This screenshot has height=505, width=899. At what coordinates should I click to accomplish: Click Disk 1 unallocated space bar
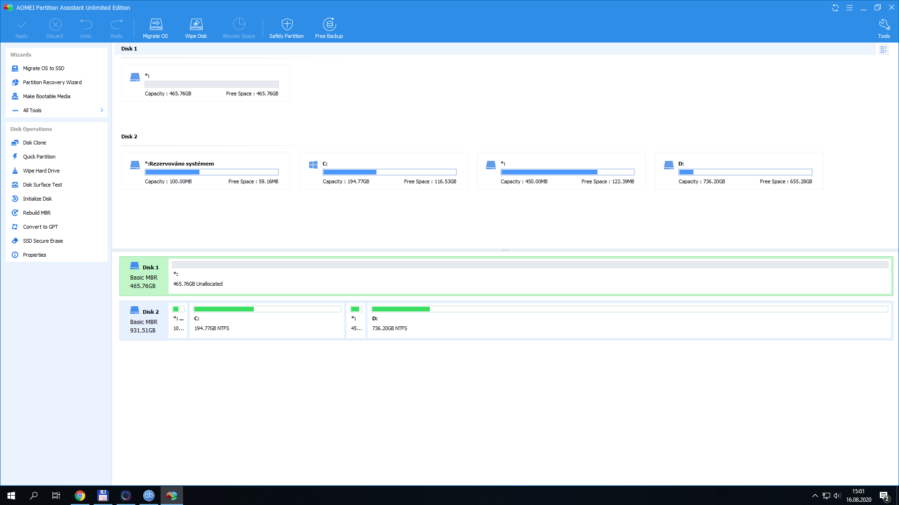point(530,276)
